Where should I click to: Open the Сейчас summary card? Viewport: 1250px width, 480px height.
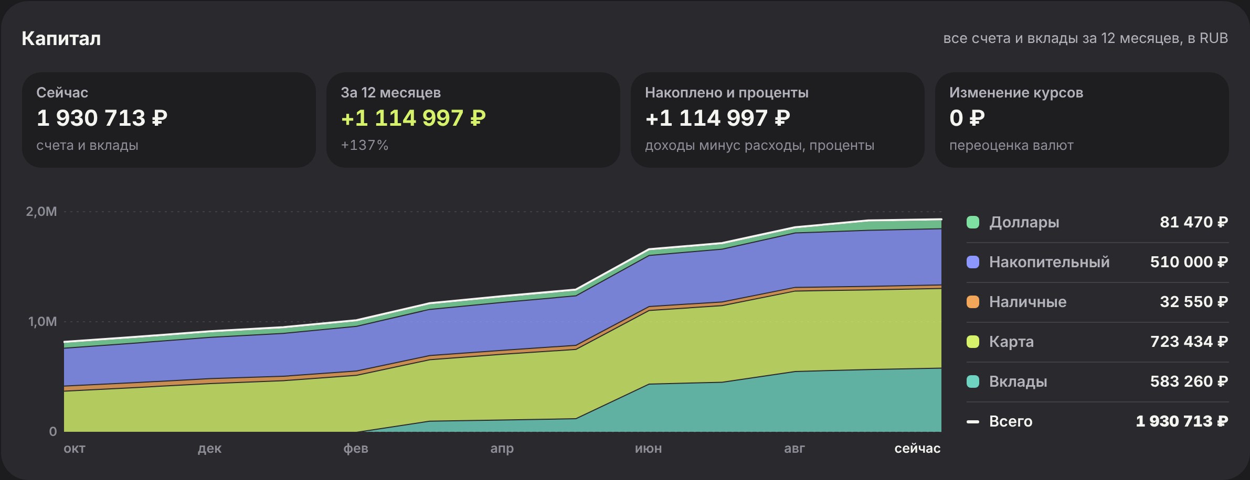[x=169, y=120]
